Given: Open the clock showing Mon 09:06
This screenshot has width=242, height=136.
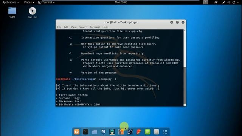Looking at the screenshot, I should click(121, 2).
